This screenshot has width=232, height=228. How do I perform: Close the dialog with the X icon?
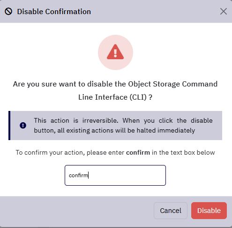[224, 11]
